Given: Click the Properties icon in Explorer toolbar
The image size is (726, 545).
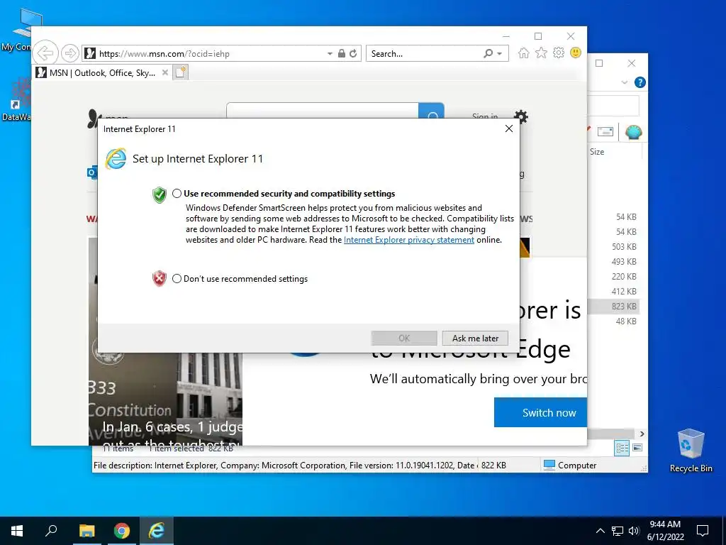Looking at the screenshot, I should pos(605,132).
